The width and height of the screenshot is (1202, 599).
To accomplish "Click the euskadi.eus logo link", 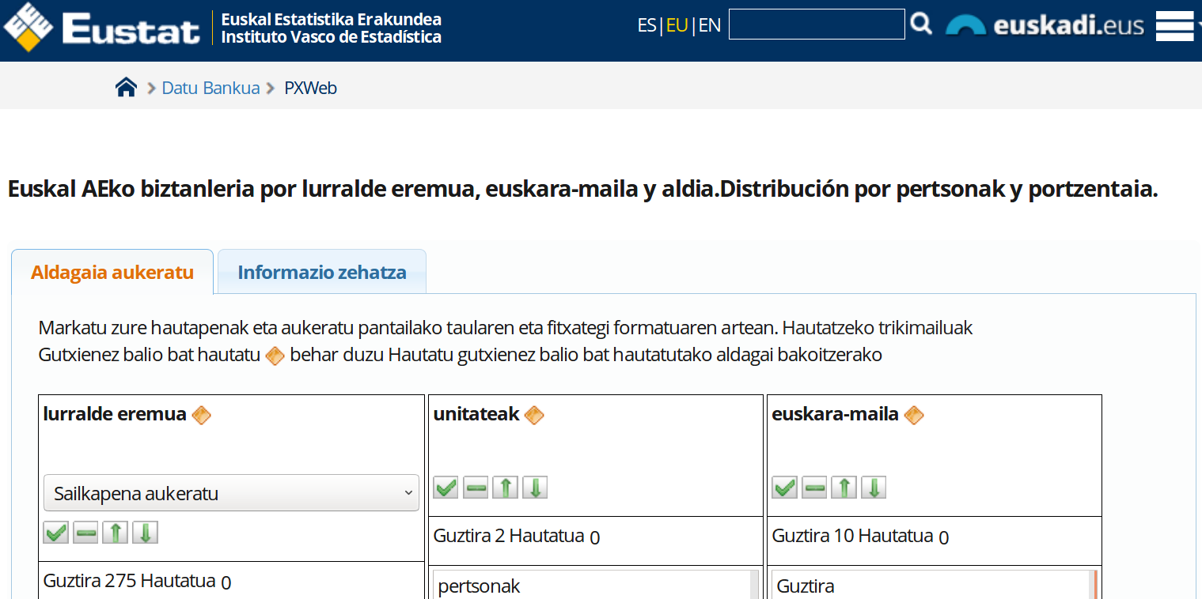I will click(x=1045, y=26).
